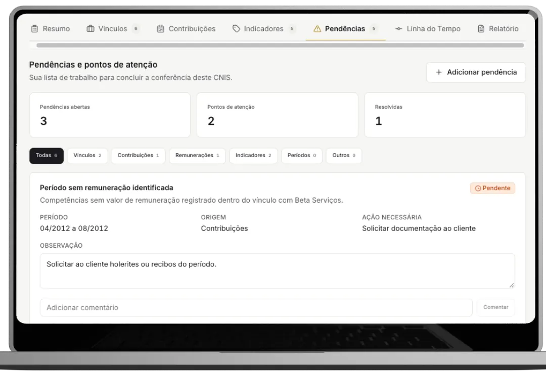Click the count badge next to Vínculos tab
This screenshot has width=546, height=376.
click(x=136, y=28)
